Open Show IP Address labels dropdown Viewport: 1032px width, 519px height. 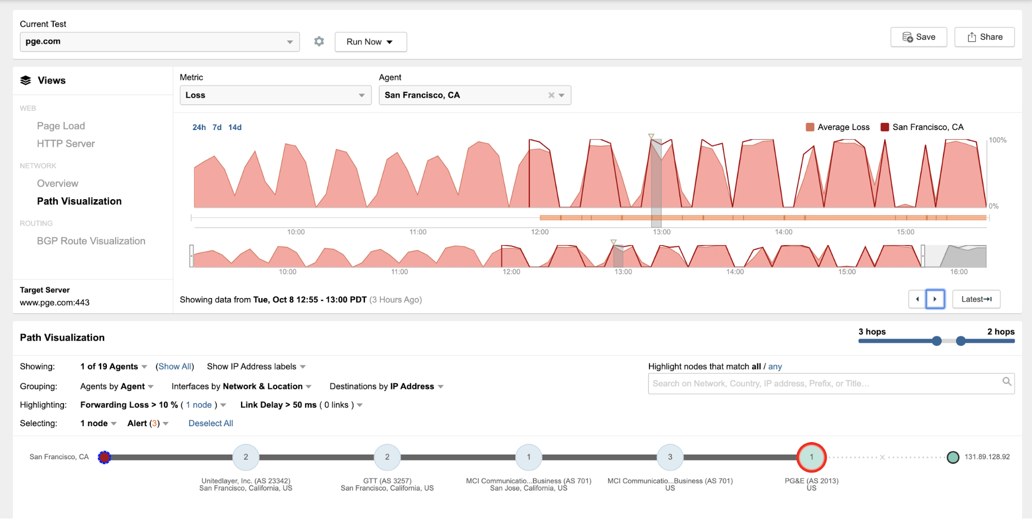(256, 367)
